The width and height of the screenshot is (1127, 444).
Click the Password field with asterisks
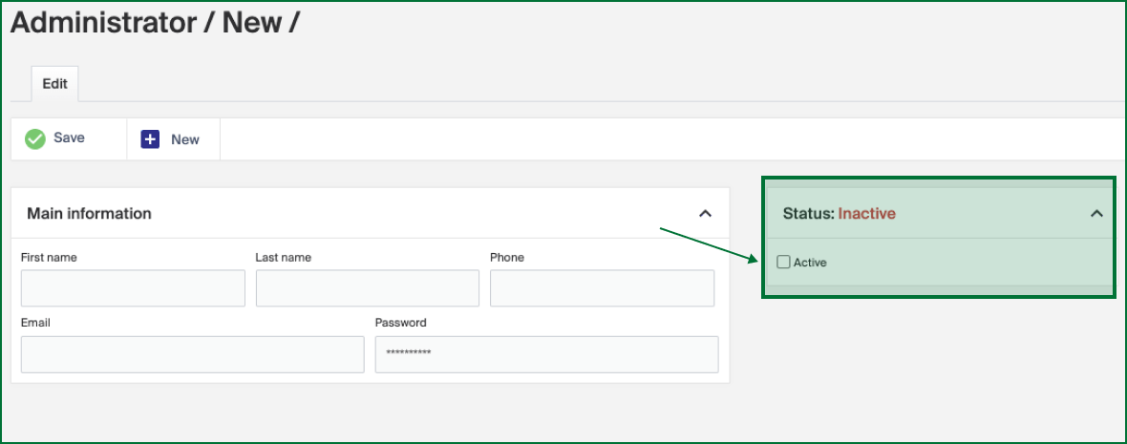[546, 354]
